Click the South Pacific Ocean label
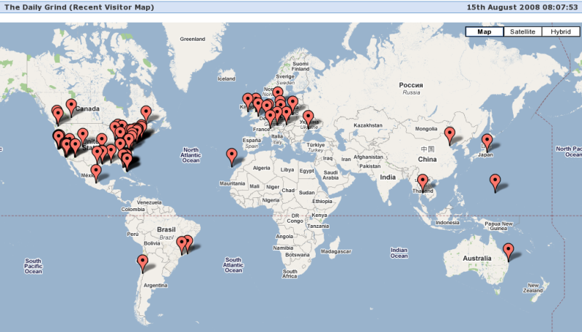This screenshot has height=332, width=582. click(33, 266)
